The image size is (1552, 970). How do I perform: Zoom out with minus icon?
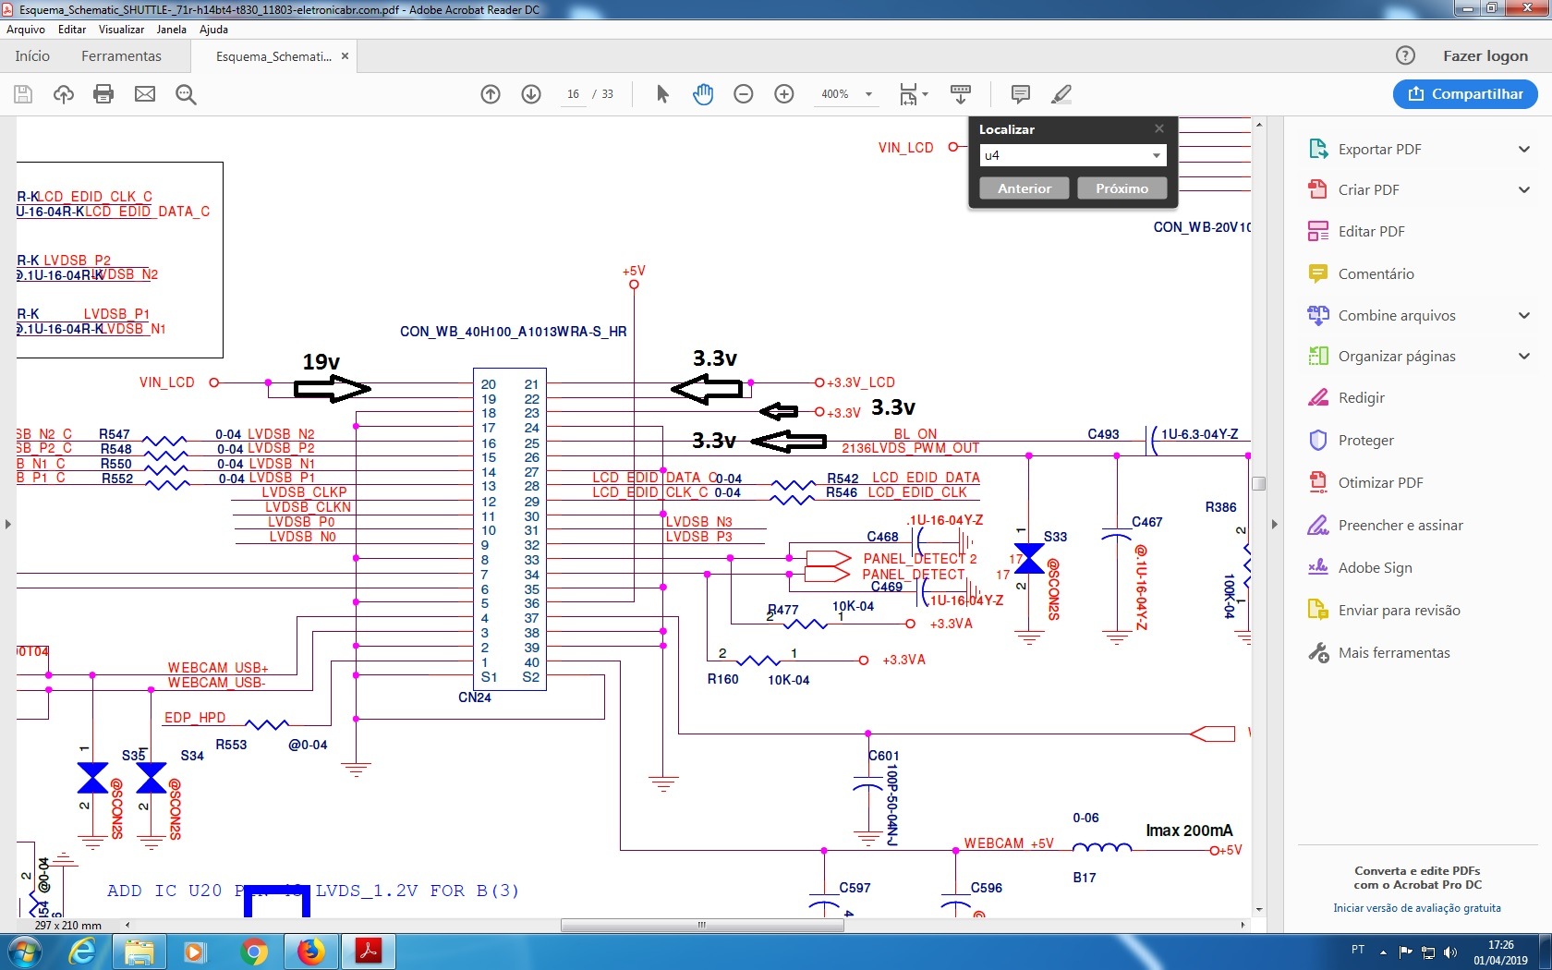744,94
